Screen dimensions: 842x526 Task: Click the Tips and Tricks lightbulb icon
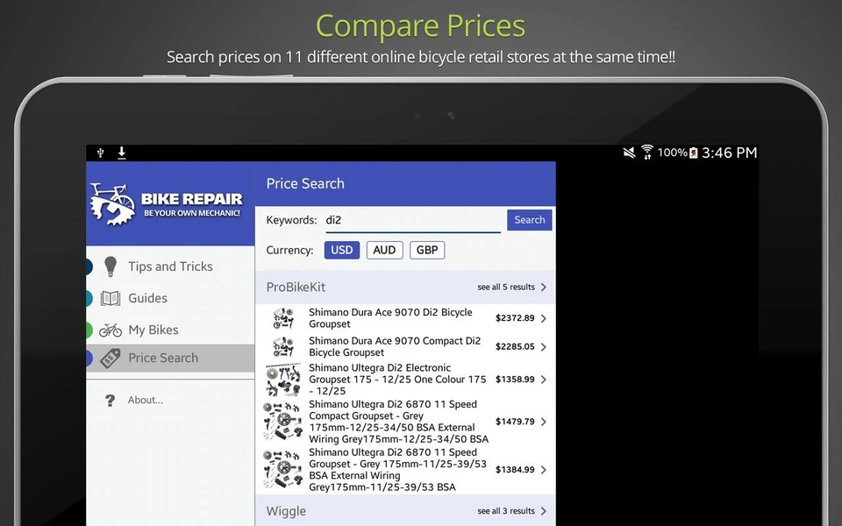click(x=111, y=267)
